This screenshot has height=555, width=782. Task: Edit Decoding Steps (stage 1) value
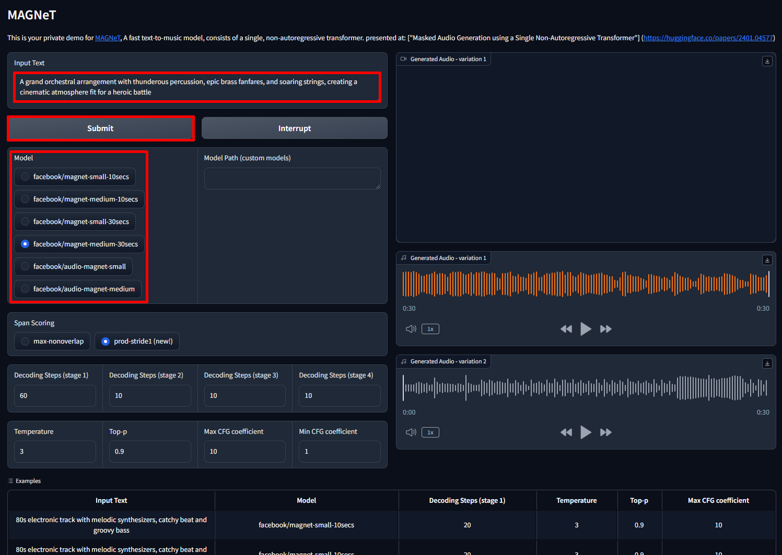pyautogui.click(x=55, y=396)
